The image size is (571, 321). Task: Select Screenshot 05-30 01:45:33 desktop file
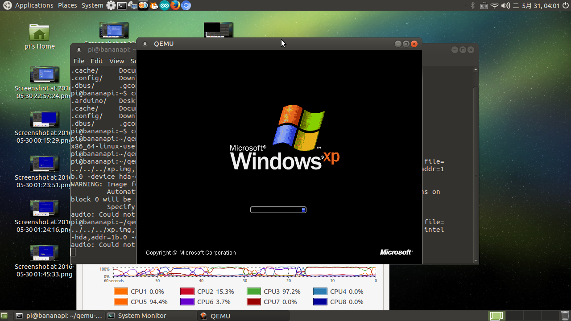tap(44, 261)
